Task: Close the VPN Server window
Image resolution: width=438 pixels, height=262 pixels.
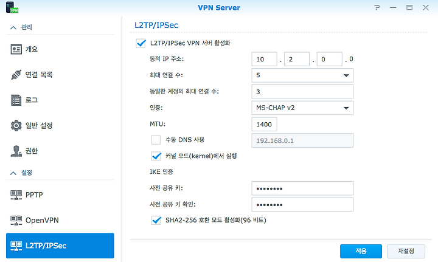Action: tap(426, 7)
